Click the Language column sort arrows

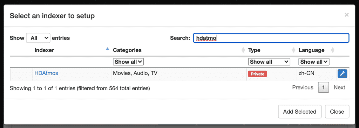pyautogui.click(x=333, y=50)
